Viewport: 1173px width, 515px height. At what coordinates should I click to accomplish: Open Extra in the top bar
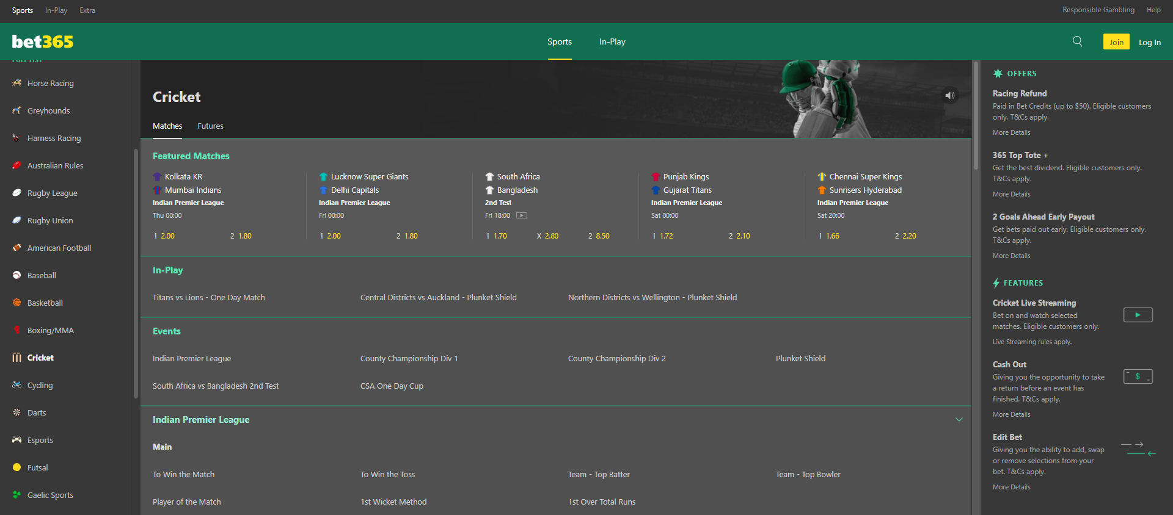87,10
